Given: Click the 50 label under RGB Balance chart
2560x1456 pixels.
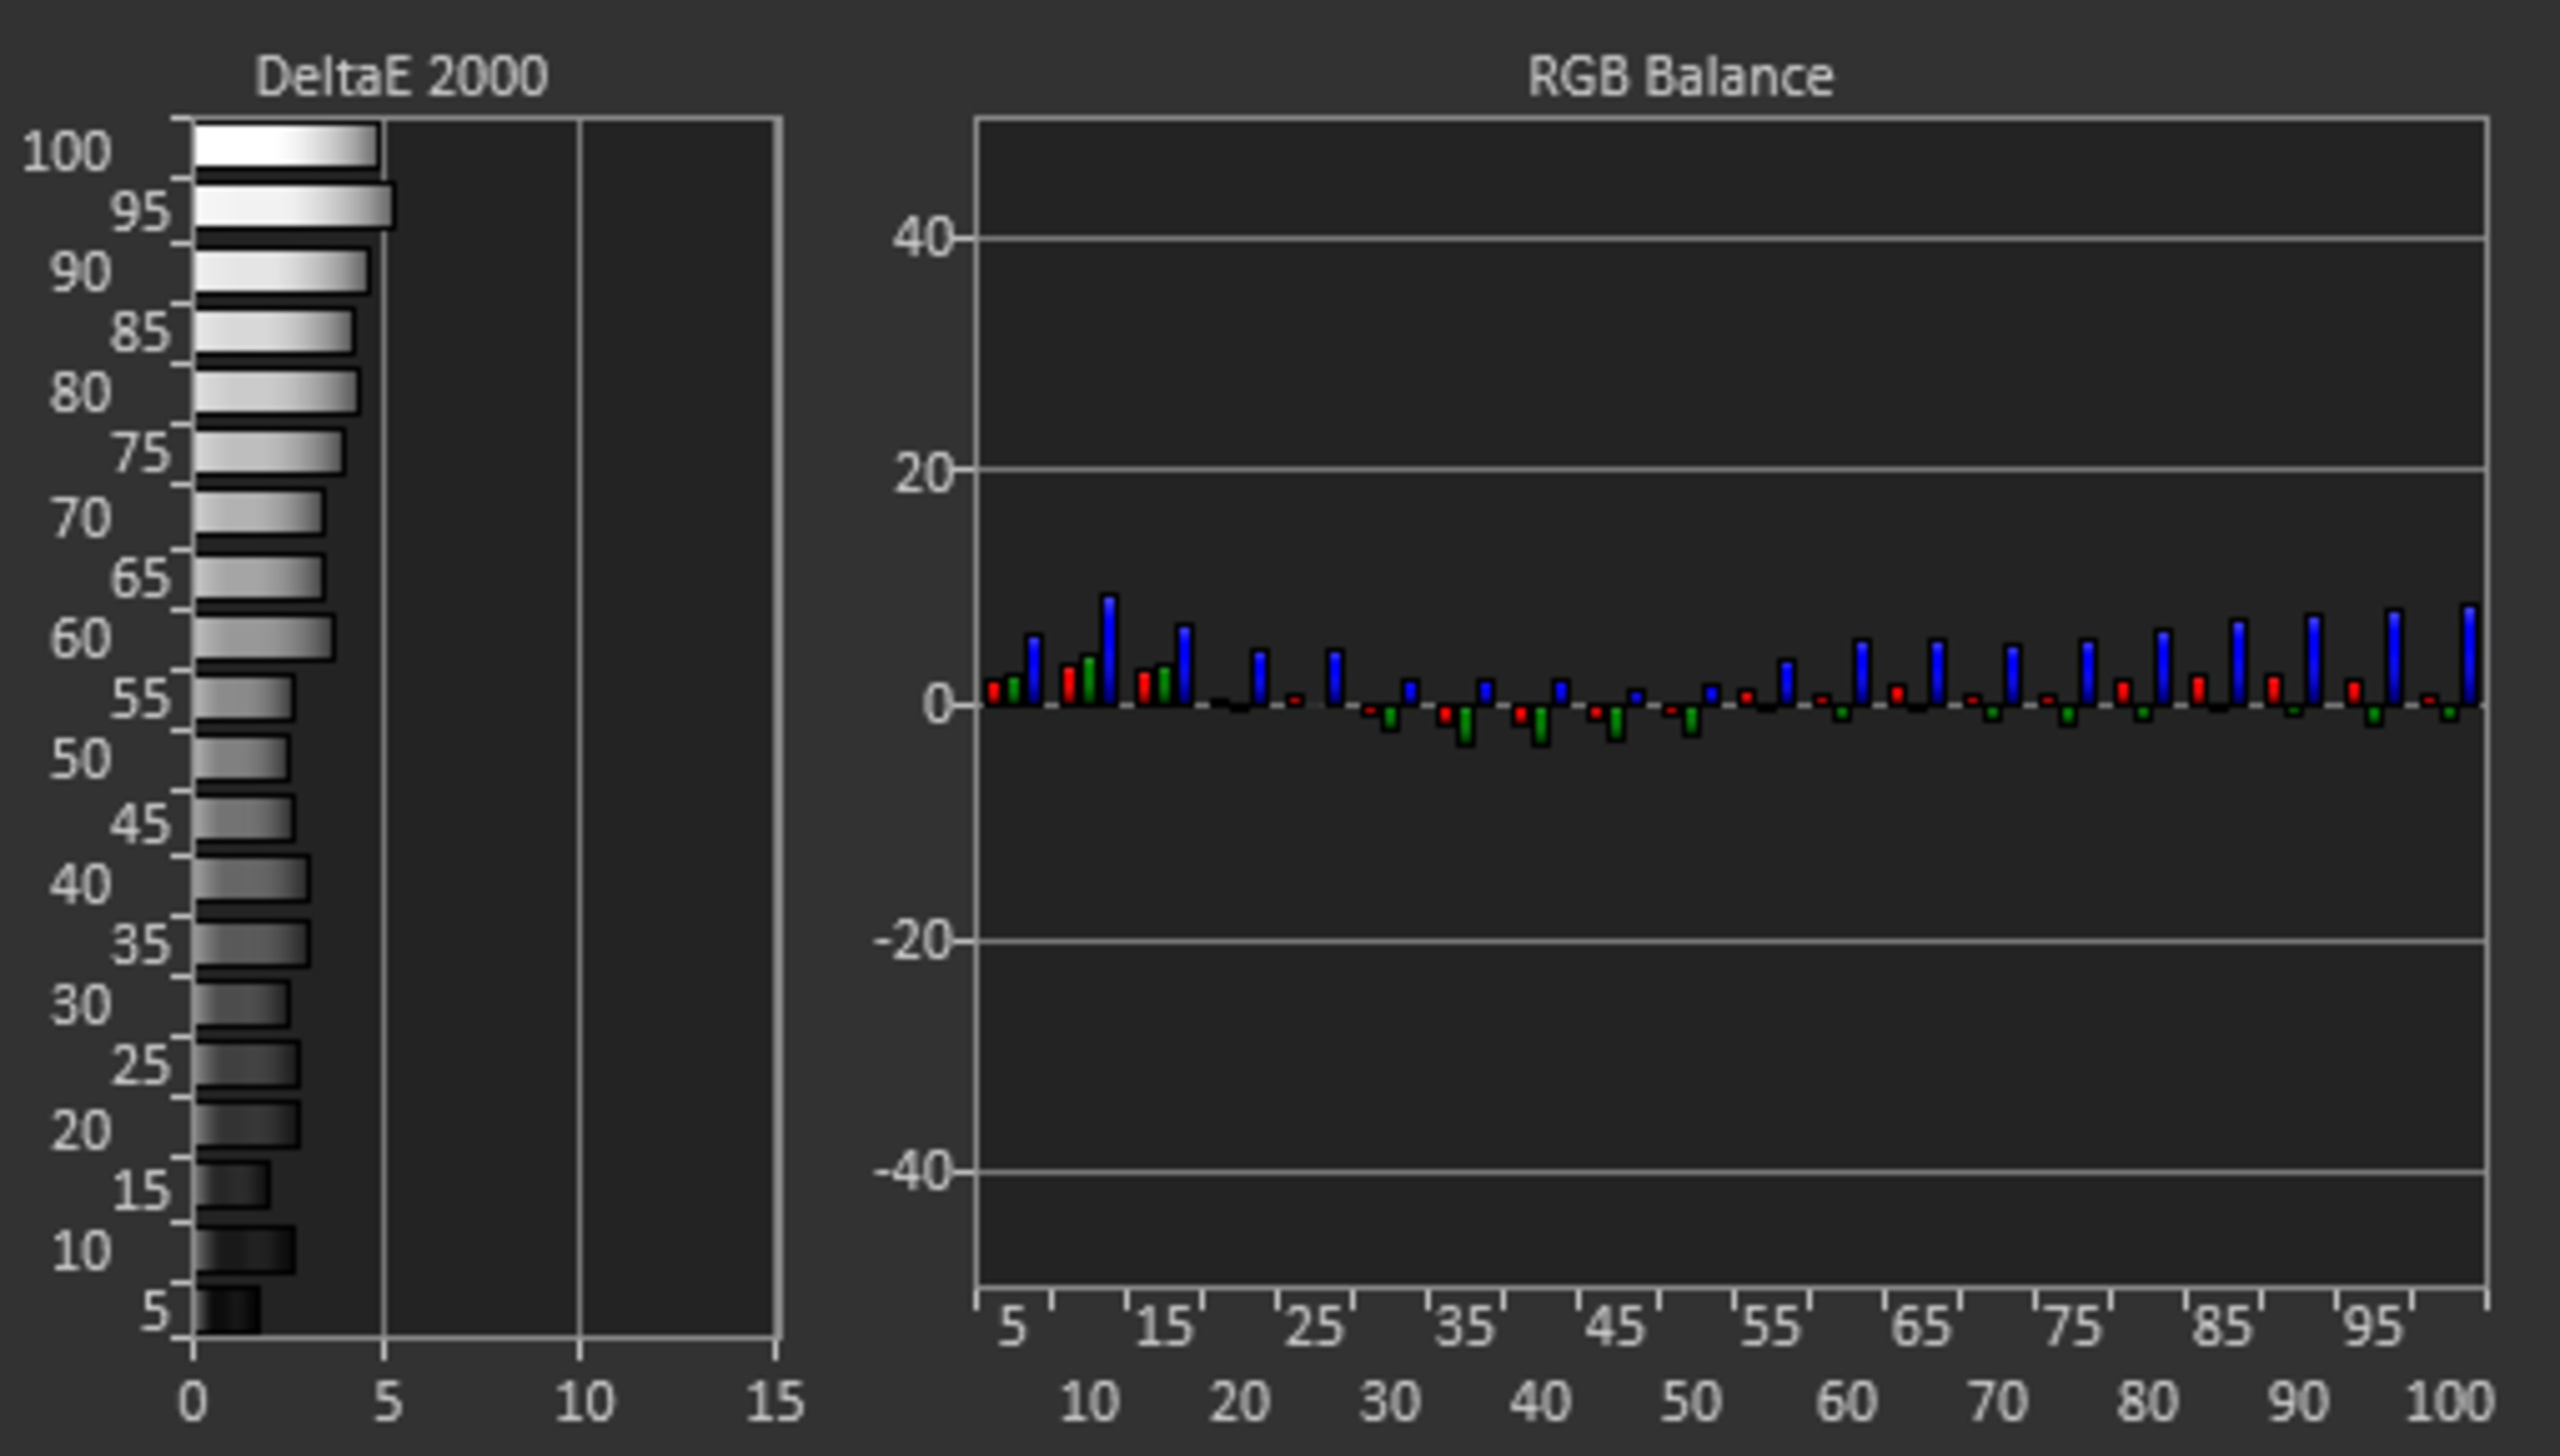Looking at the screenshot, I should tap(1690, 1401).
